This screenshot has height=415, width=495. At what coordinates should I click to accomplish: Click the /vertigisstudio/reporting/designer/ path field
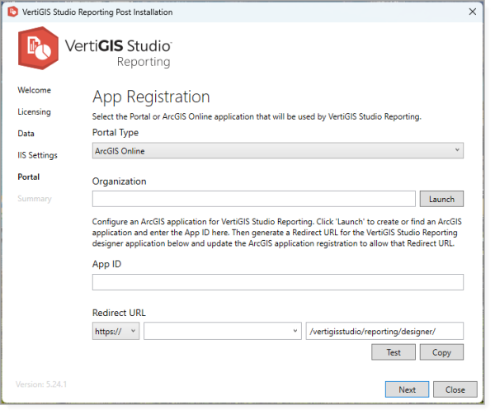[384, 331]
